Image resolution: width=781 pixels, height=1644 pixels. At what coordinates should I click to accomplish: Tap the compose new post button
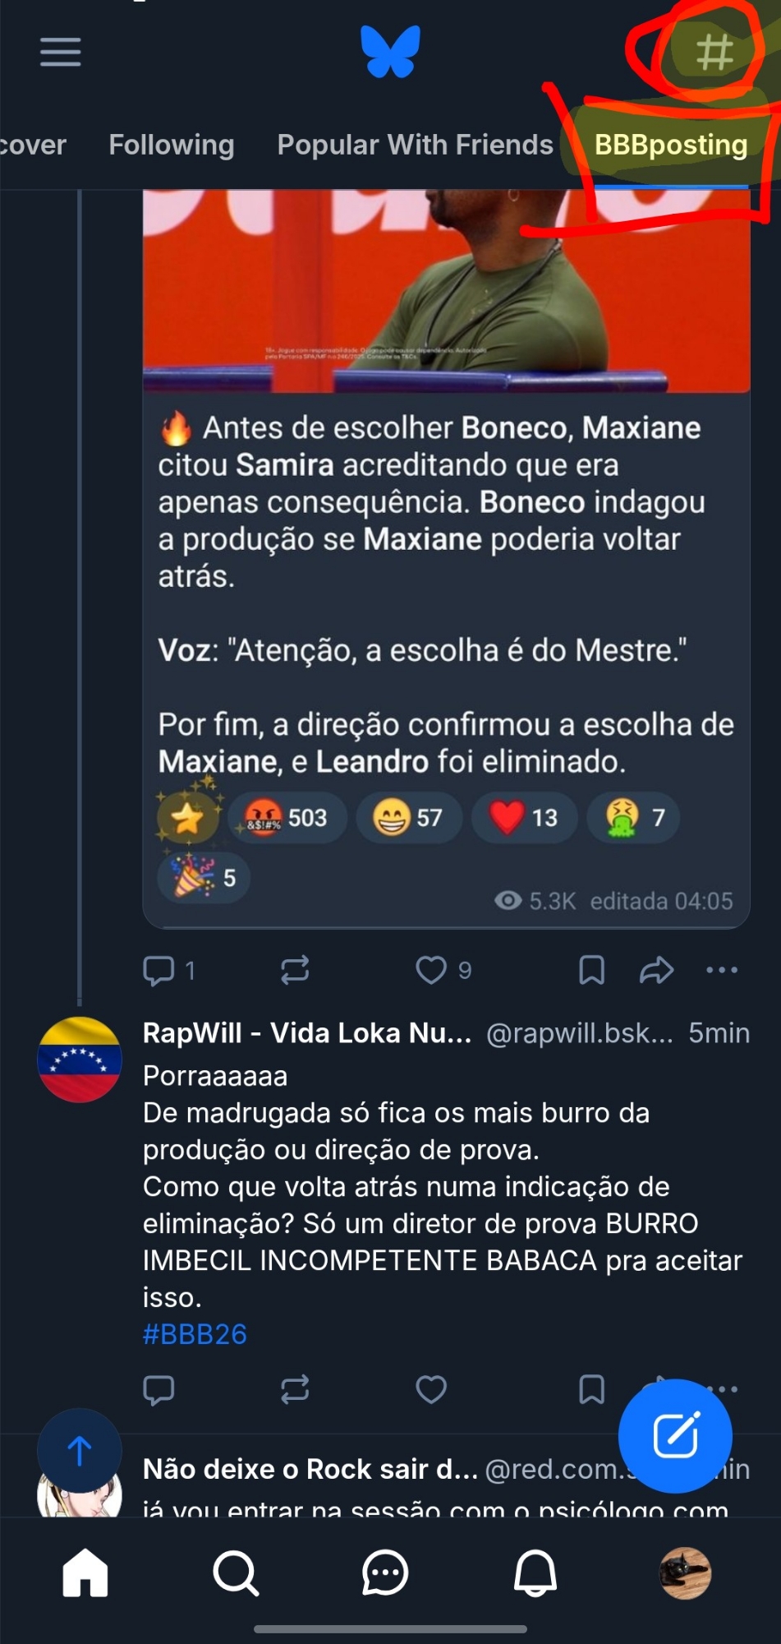tap(675, 1436)
